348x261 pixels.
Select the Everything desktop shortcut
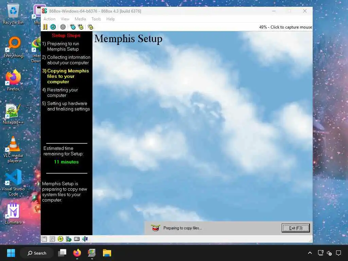click(x=13, y=47)
